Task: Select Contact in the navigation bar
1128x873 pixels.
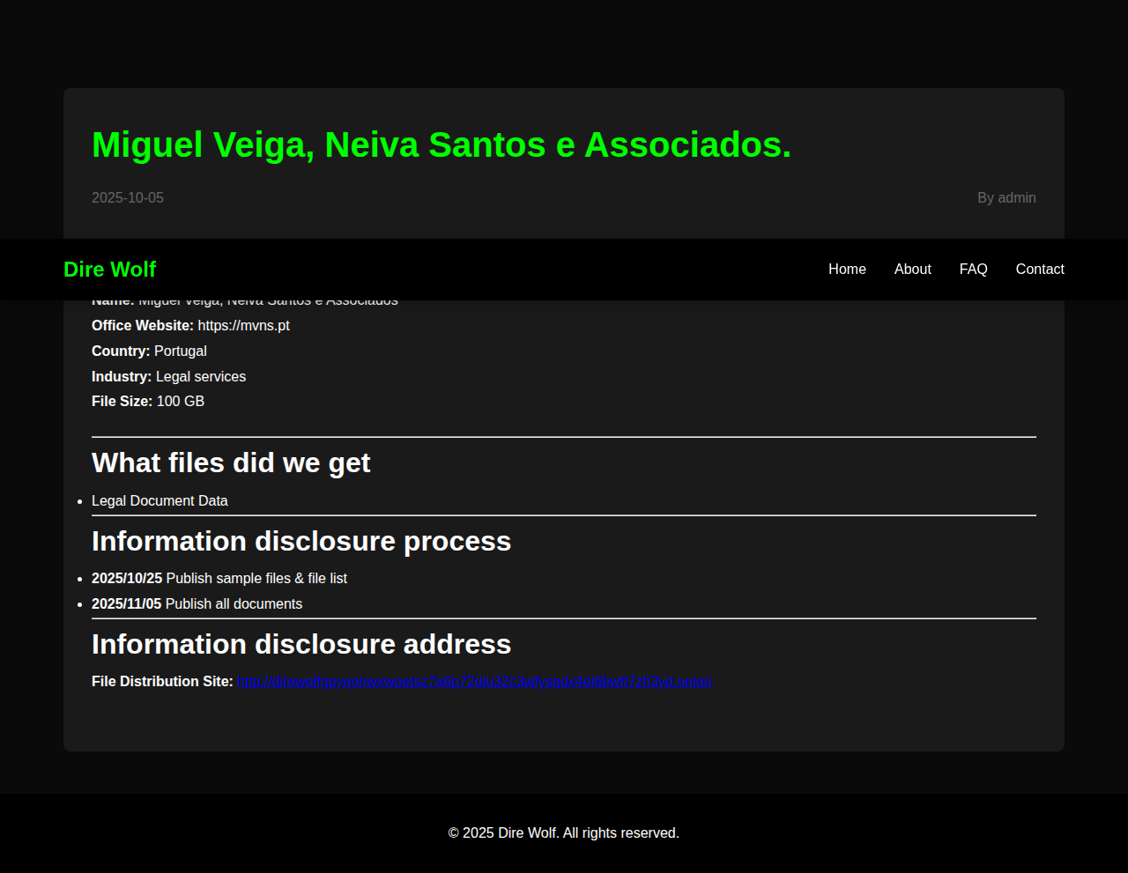Action: point(1039,270)
